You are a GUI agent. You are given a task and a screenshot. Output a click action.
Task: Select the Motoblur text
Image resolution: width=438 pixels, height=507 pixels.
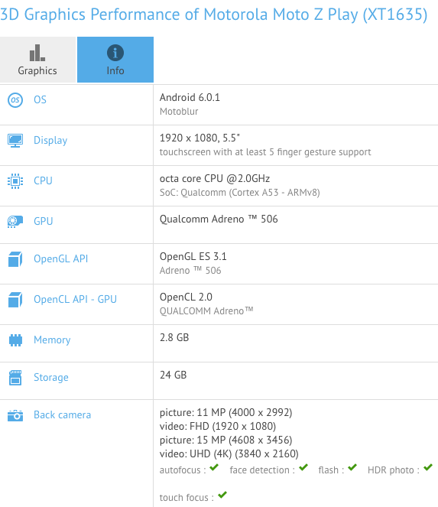179,112
